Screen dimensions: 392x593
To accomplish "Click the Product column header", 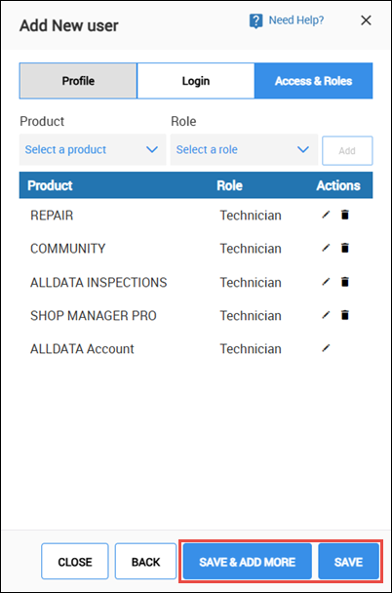I will 50,185.
